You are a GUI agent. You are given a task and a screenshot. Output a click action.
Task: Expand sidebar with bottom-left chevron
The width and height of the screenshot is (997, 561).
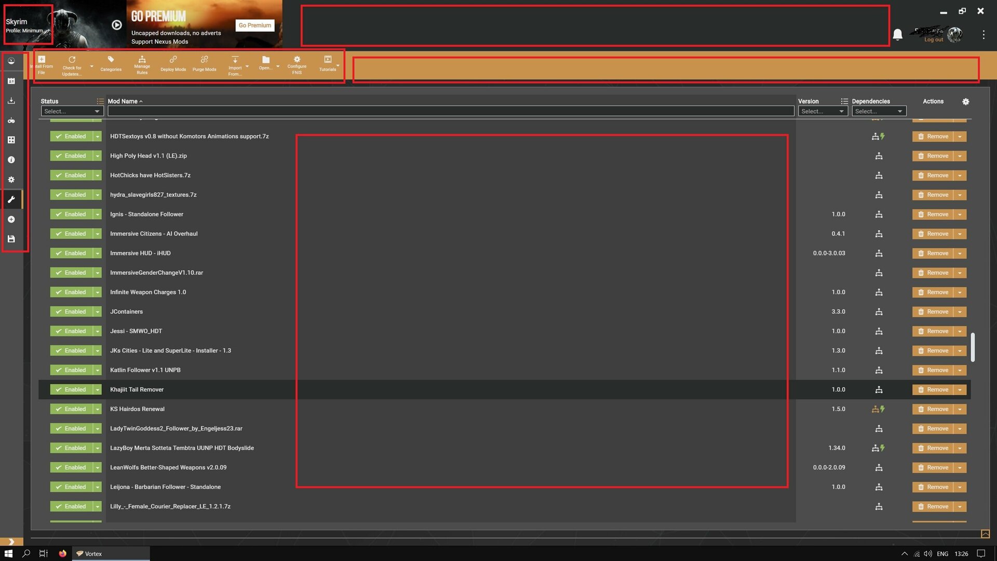coord(11,542)
